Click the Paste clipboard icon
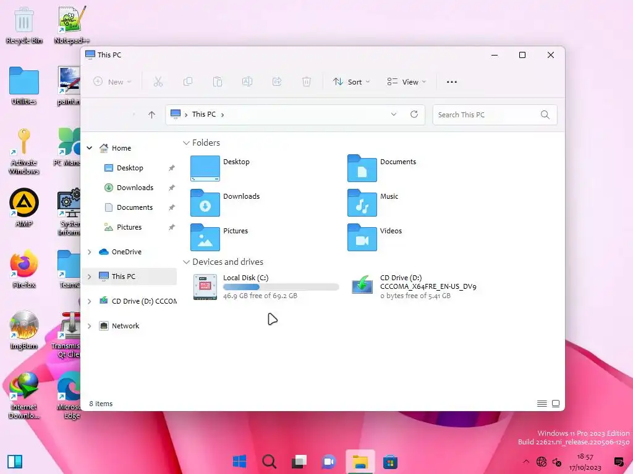The image size is (633, 474). coord(217,82)
